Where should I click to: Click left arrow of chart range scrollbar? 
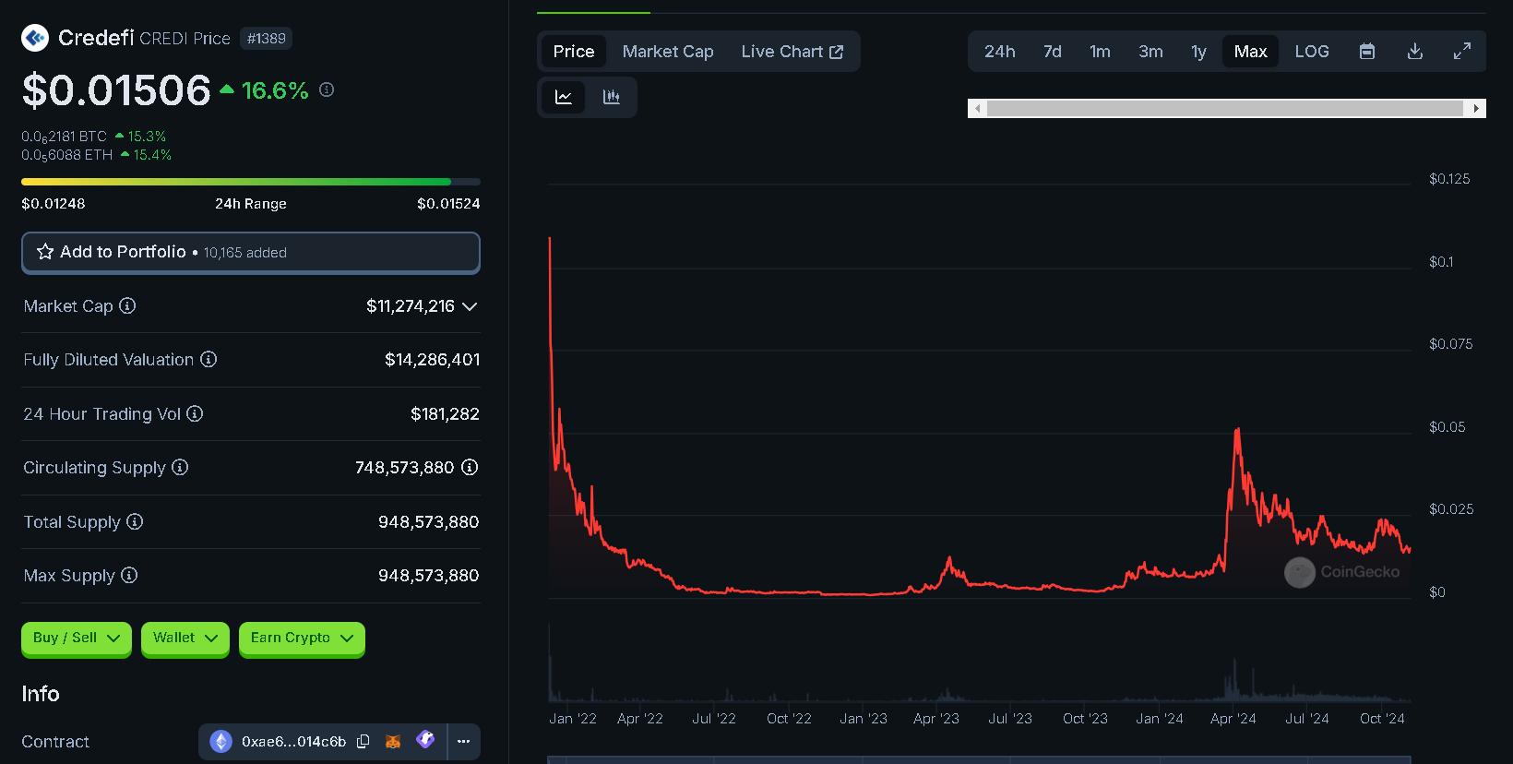tap(977, 109)
